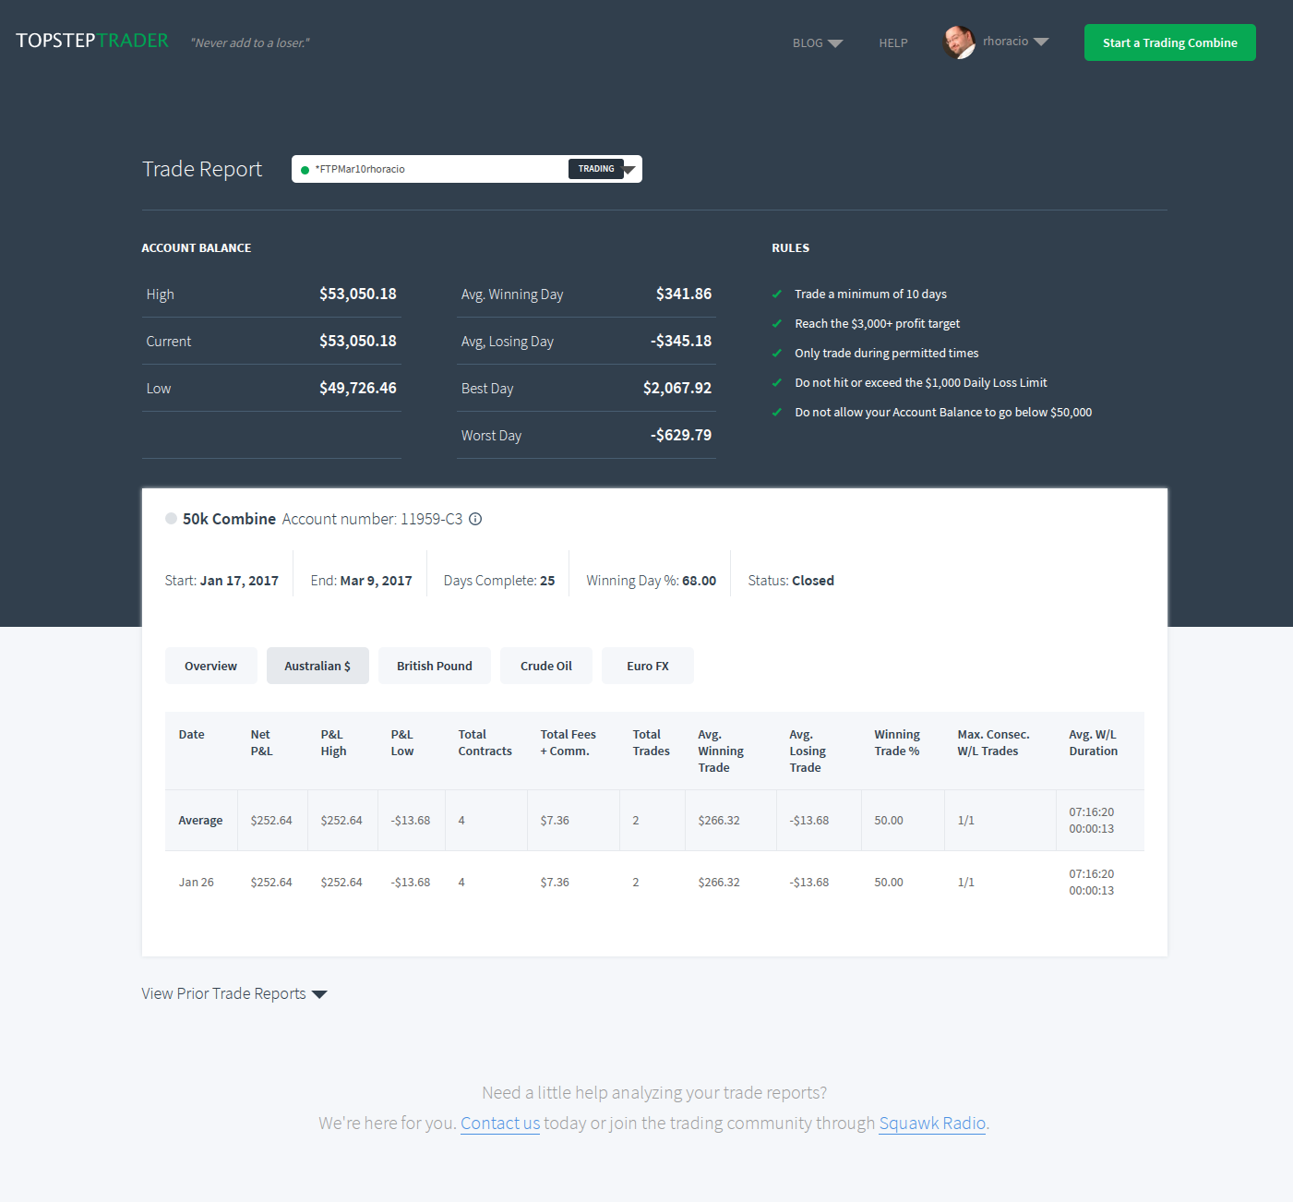Open the Squawk Radio link
This screenshot has width=1293, height=1202.
point(932,1123)
